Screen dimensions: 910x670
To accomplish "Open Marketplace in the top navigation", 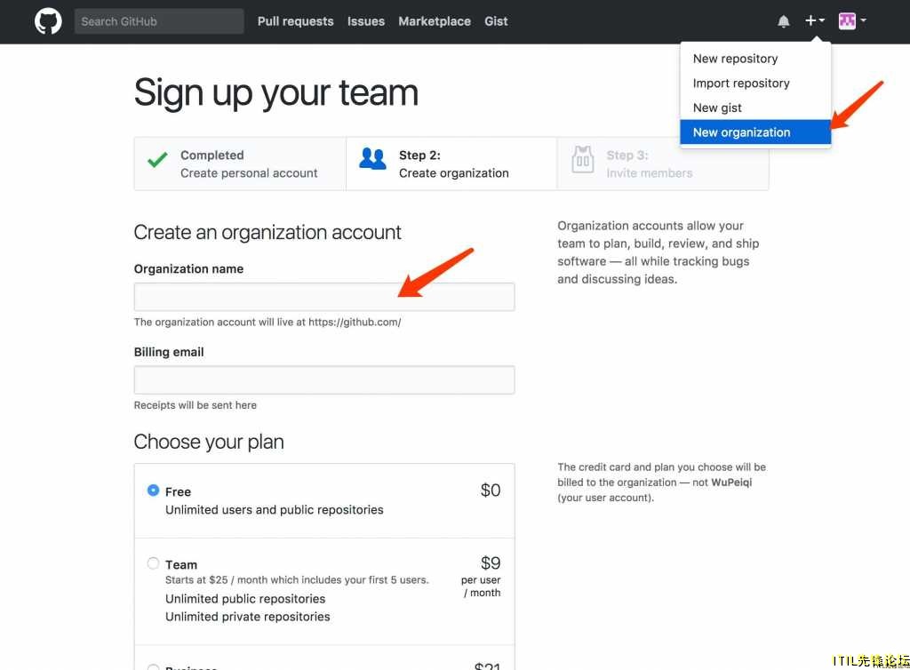I will point(434,21).
